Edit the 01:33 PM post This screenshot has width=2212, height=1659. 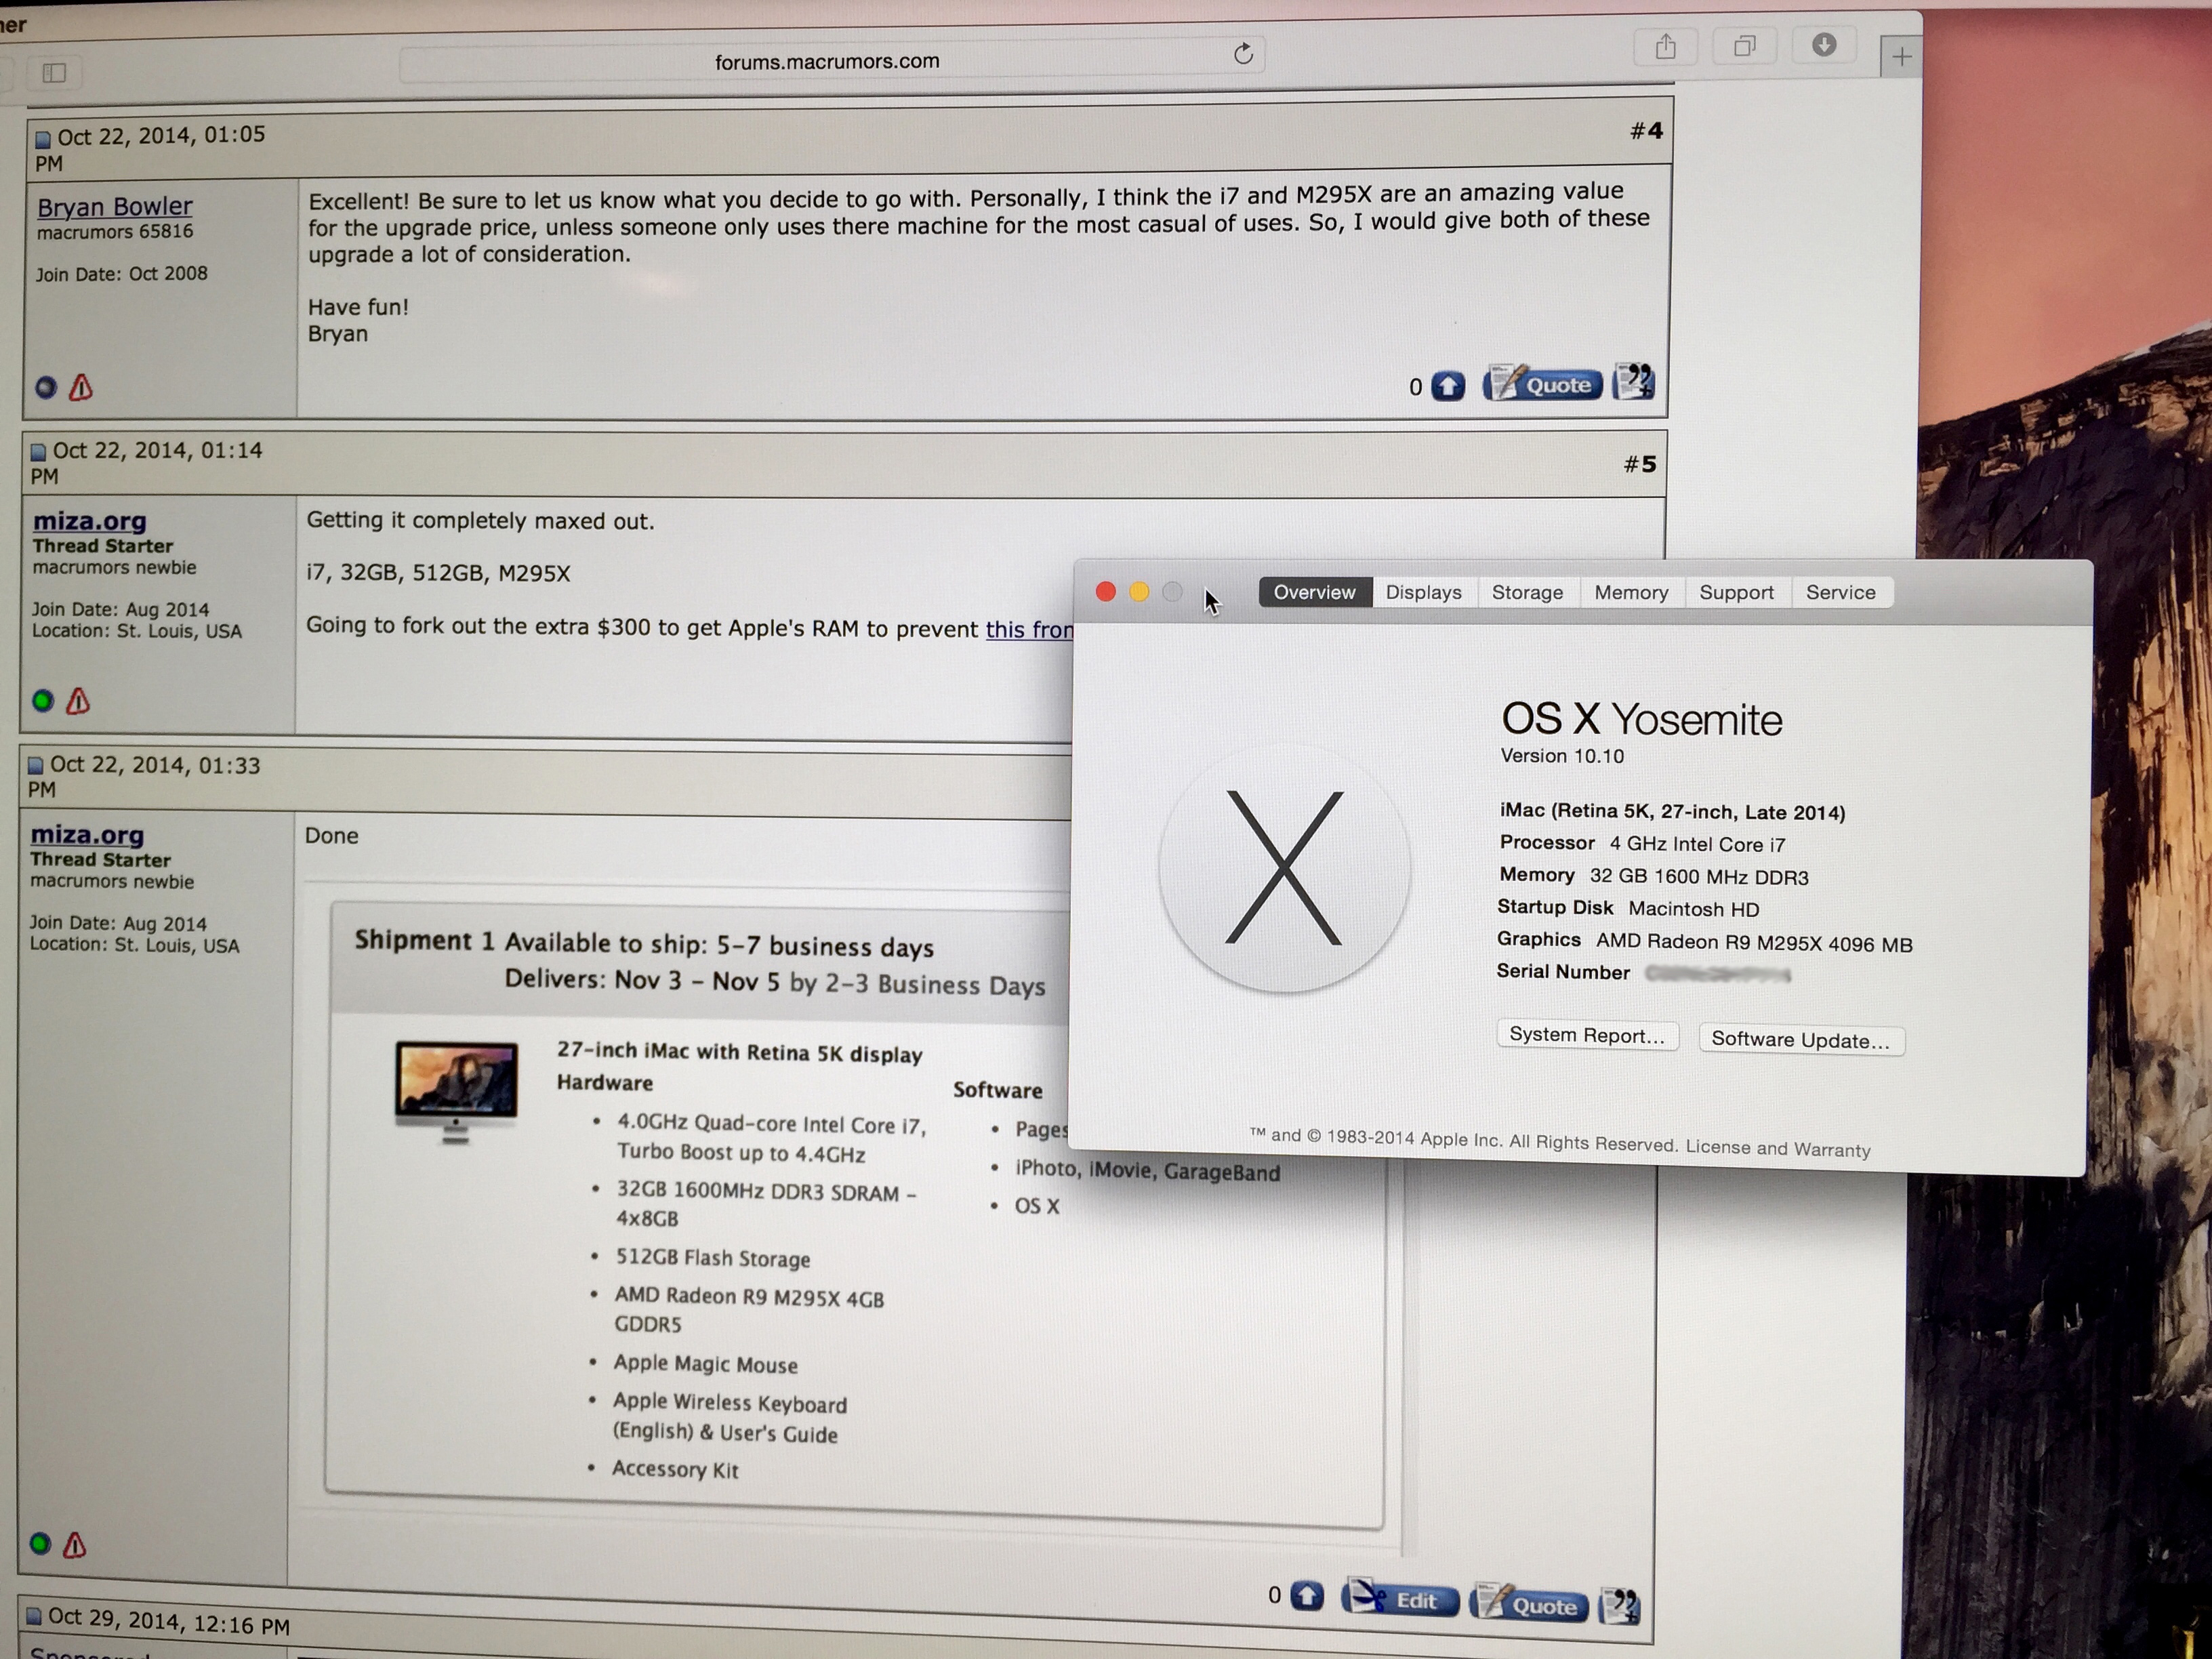[x=1400, y=1598]
